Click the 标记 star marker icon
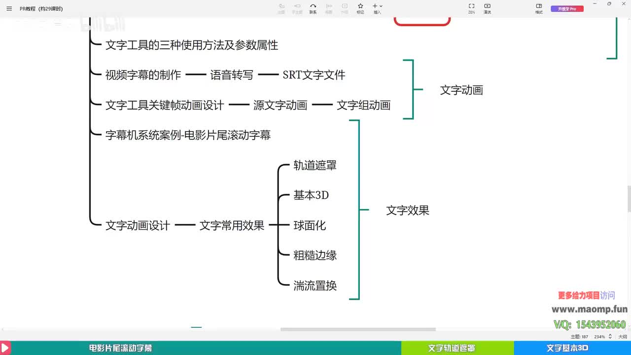Screen dimensions: 631x355 pyautogui.click(x=360, y=8)
